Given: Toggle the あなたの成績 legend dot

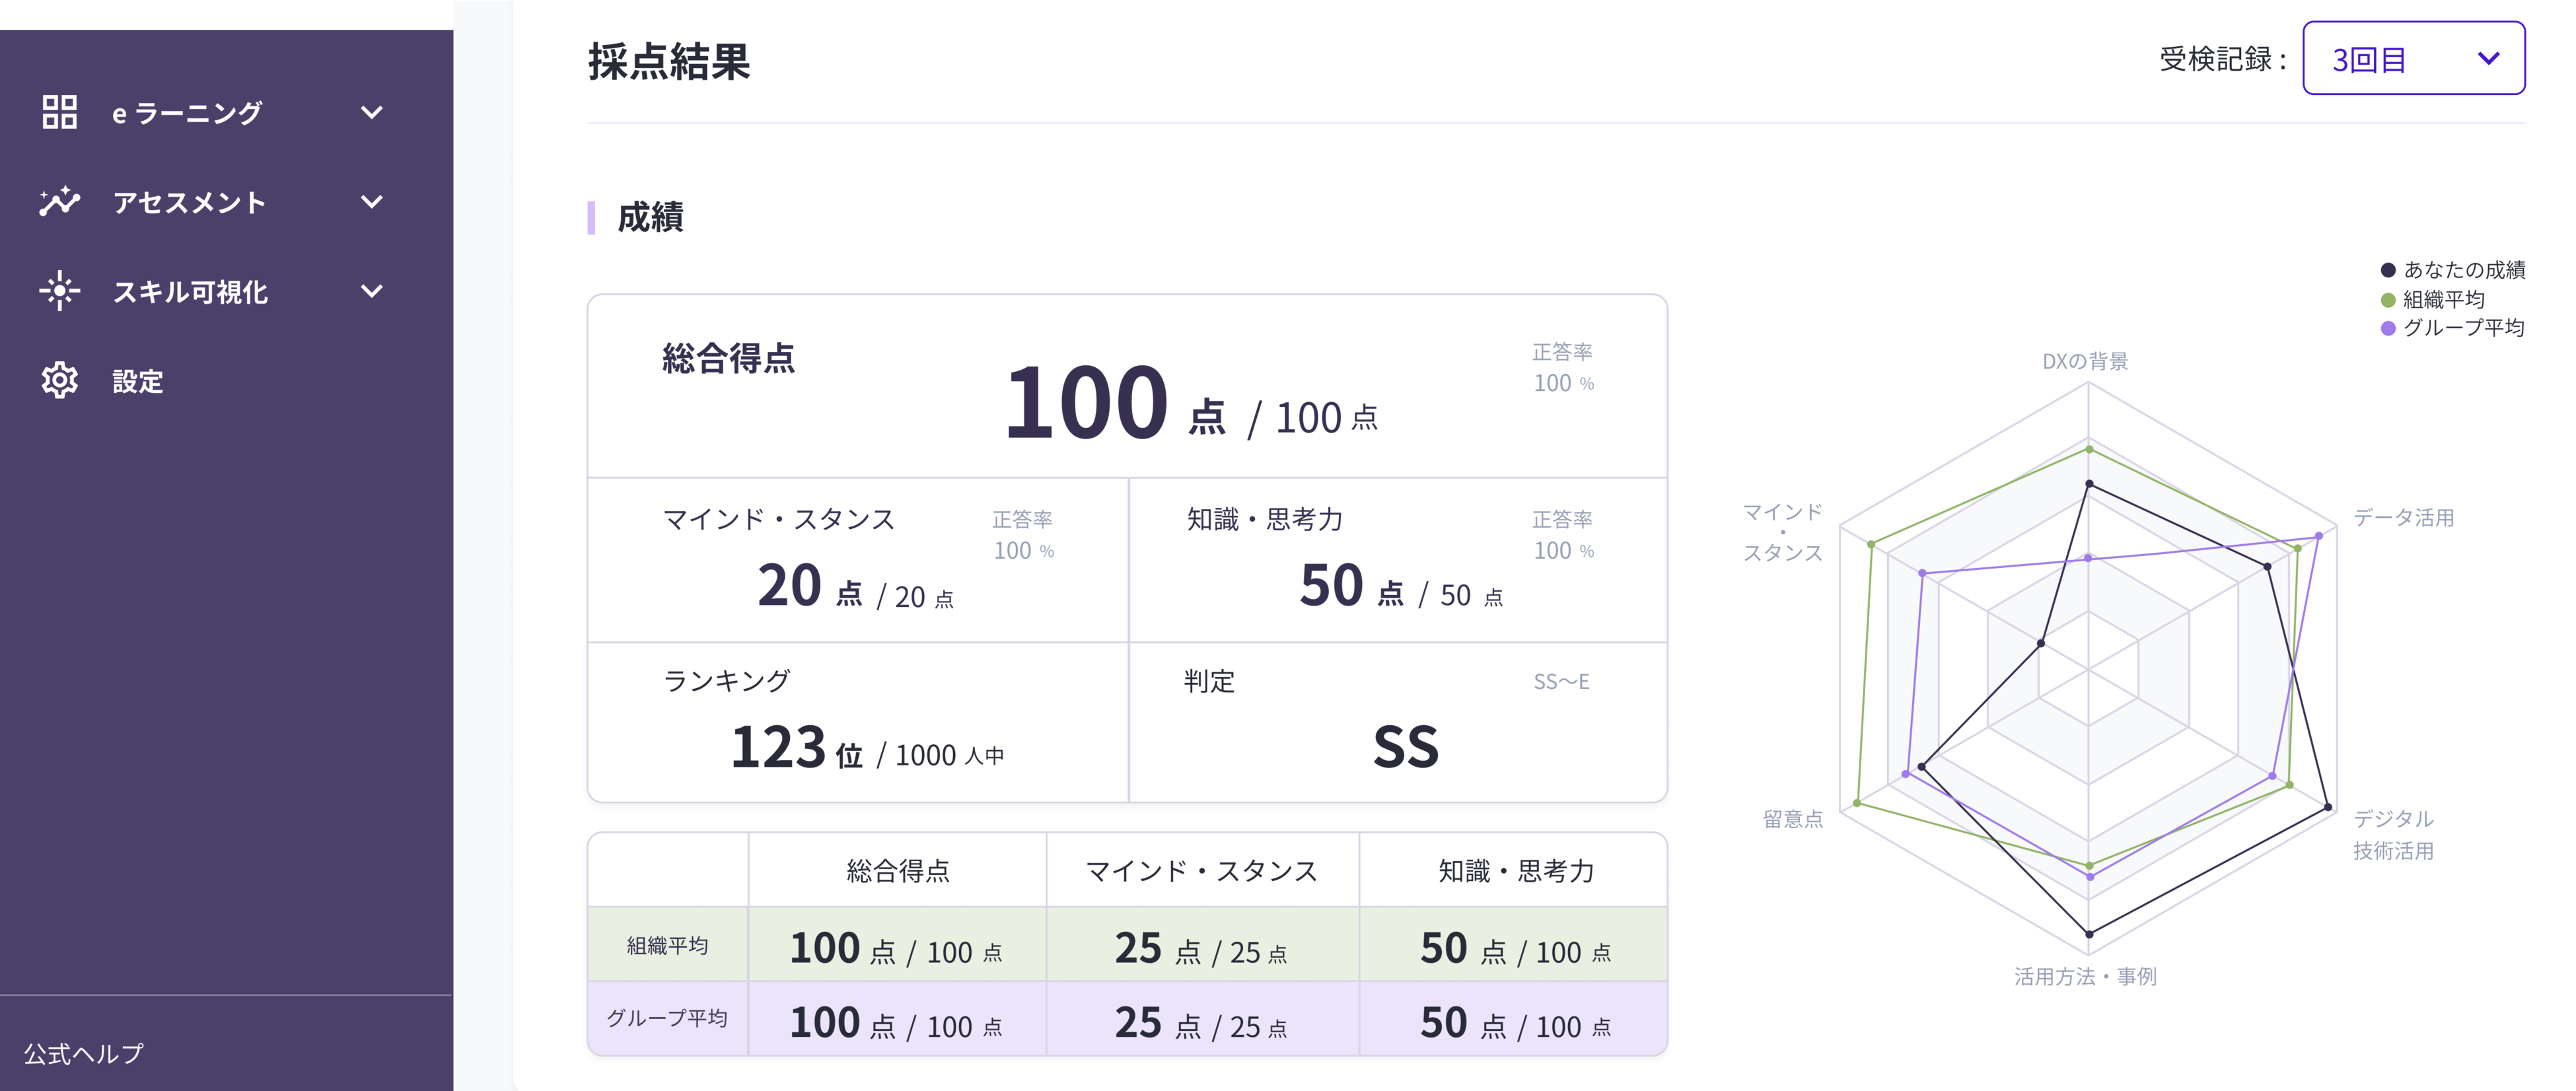Looking at the screenshot, I should click(2388, 270).
